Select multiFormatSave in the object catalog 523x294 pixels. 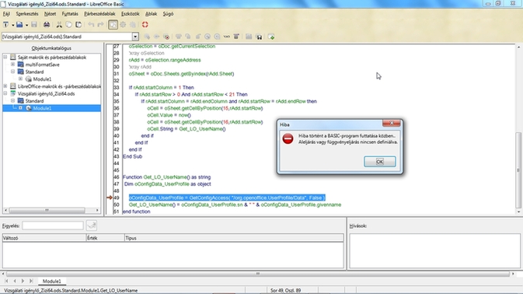pos(43,65)
